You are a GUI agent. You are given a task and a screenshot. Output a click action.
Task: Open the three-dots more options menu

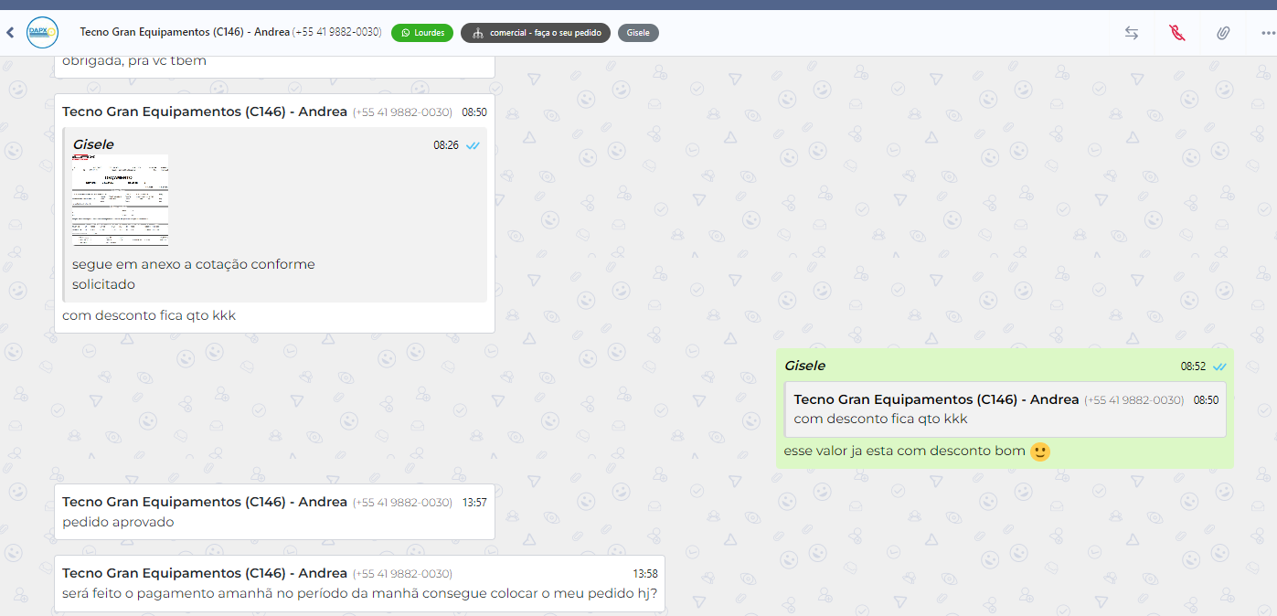[x=1267, y=33]
